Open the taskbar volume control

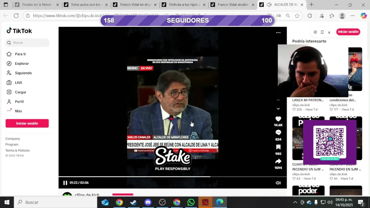tap(330, 202)
